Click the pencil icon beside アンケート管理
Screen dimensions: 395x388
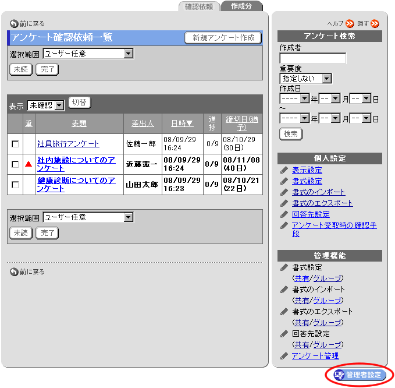(284, 355)
